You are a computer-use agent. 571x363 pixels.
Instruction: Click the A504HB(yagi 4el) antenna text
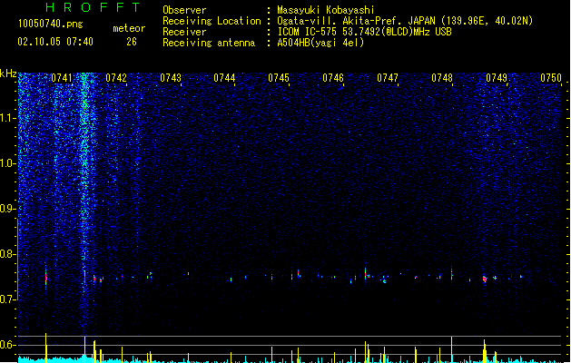[x=320, y=43]
